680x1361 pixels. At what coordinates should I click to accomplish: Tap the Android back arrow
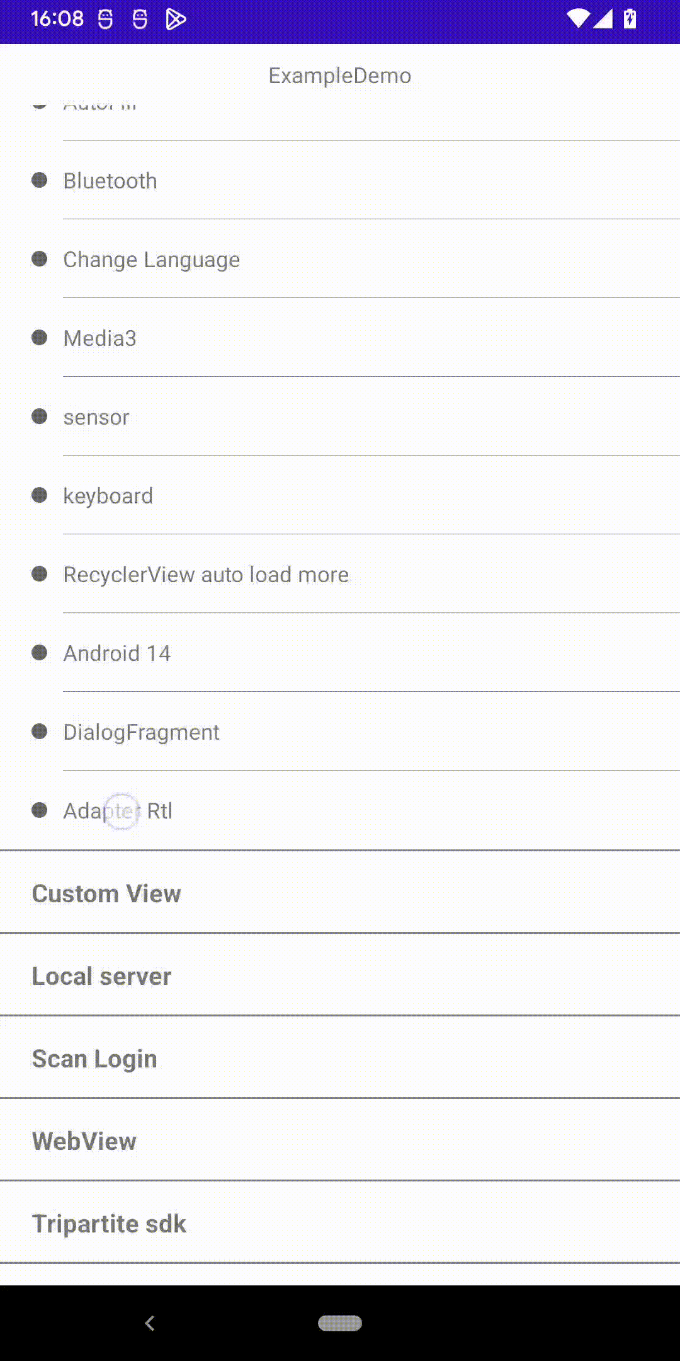[150, 1323]
